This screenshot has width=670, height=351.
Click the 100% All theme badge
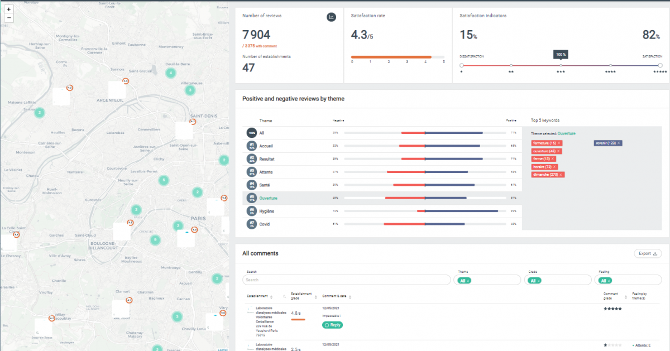(252, 133)
